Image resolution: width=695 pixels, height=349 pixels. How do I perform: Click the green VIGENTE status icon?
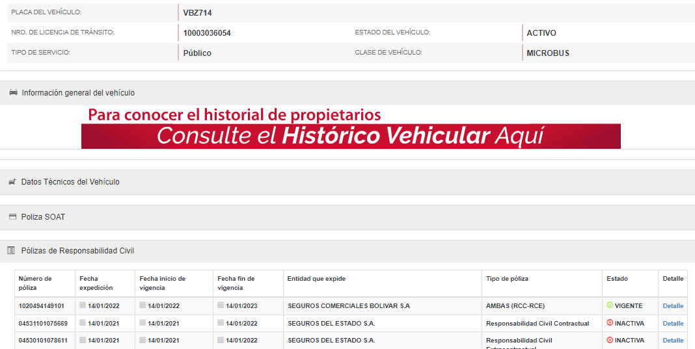click(x=610, y=305)
